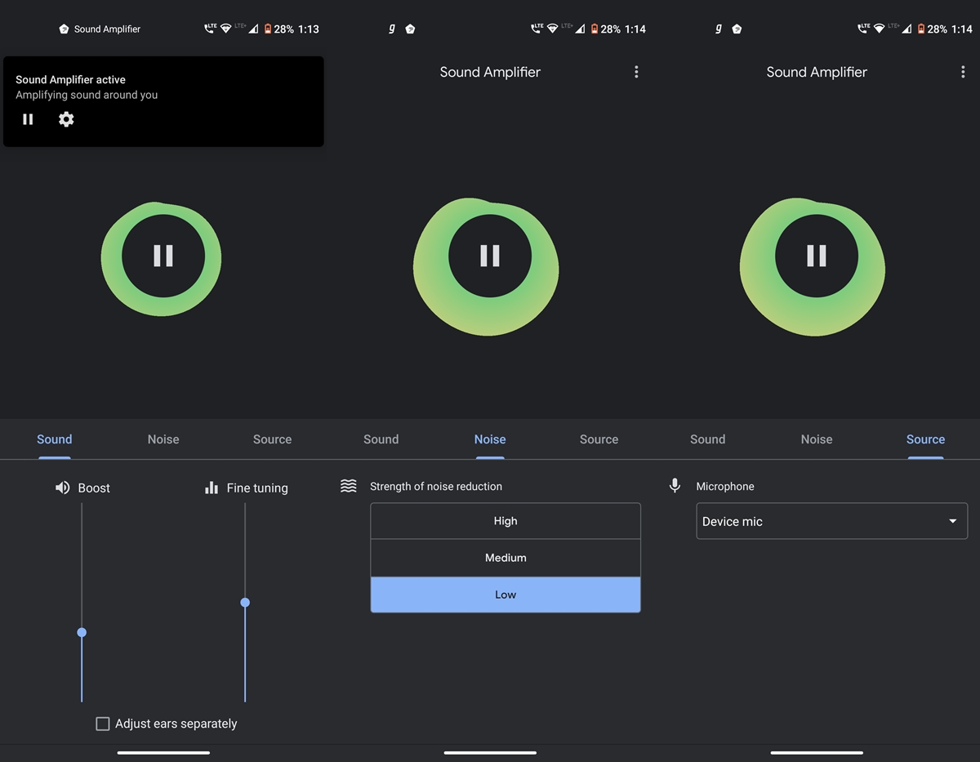The image size is (980, 762).
Task: Click the Boost label
Action: [94, 488]
